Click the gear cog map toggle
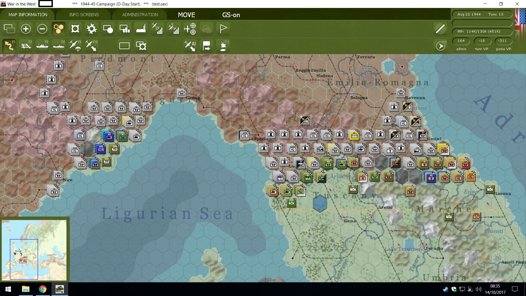 (92, 29)
